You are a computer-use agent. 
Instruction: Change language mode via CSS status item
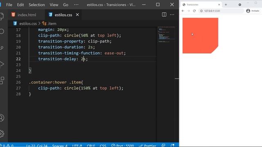coord(103,145)
